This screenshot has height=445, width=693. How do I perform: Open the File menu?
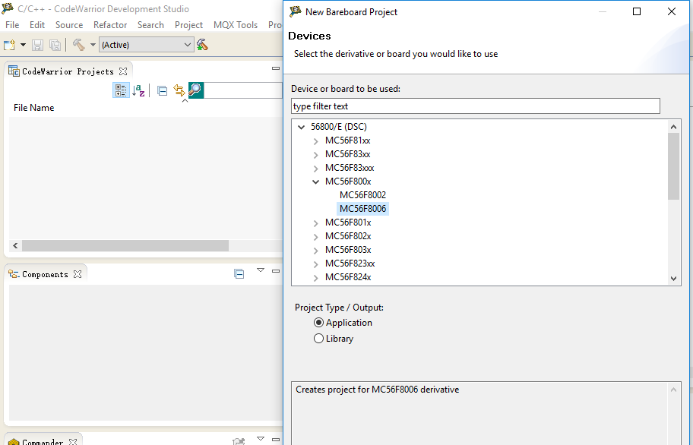tap(12, 25)
